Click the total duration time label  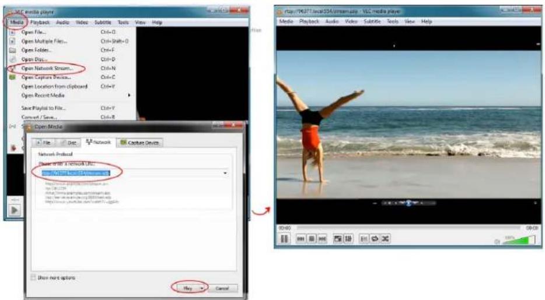tap(532, 228)
